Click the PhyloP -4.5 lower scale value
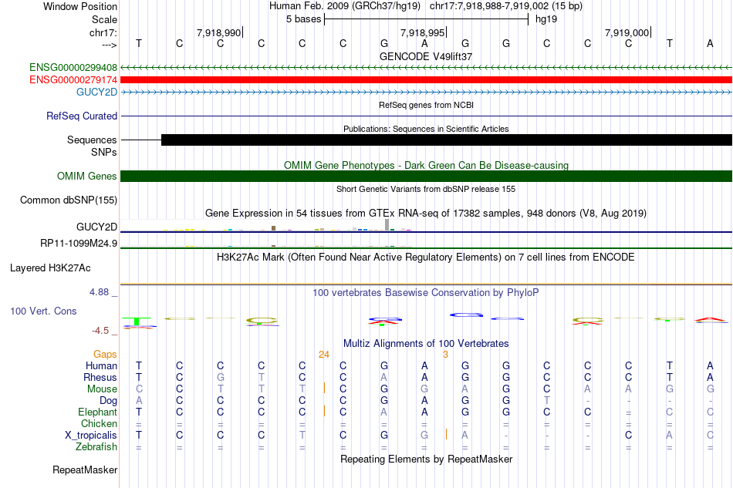Image resolution: width=733 pixels, height=488 pixels. point(100,331)
